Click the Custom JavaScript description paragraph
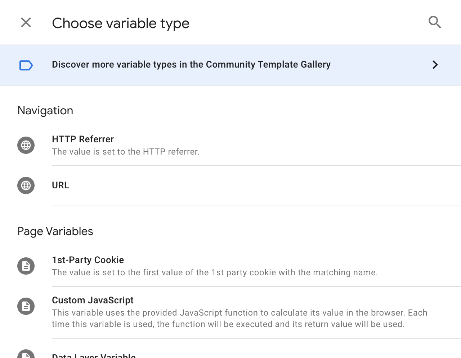461x358 pixels. coord(239,318)
